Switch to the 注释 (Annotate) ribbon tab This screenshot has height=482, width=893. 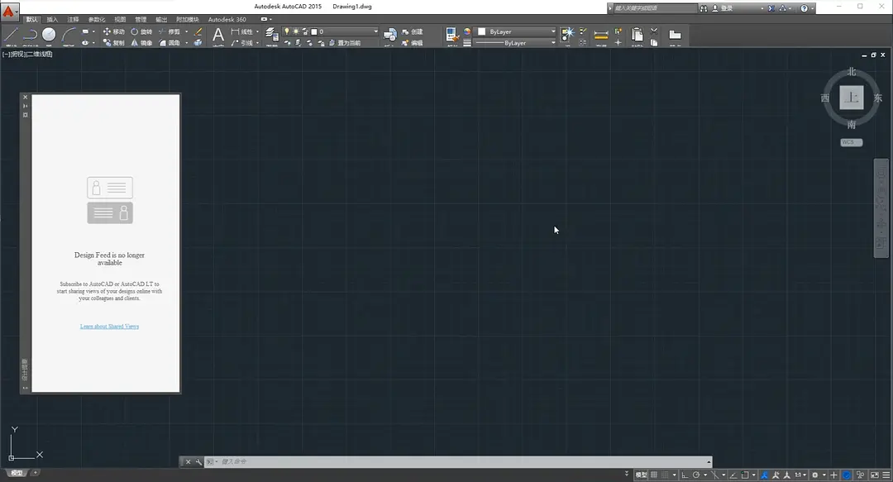73,19
